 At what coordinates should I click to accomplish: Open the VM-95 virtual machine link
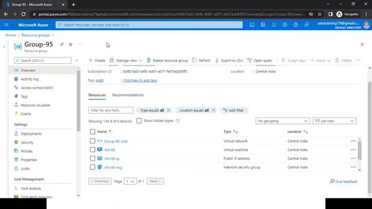(109, 150)
